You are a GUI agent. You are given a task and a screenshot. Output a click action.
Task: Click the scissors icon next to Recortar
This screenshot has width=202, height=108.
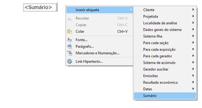point(70,19)
